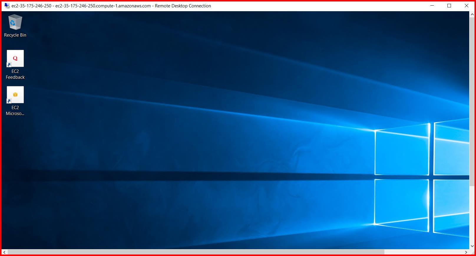Click the vertical scrollbar up arrow
This screenshot has width=476, height=256.
coord(472,14)
